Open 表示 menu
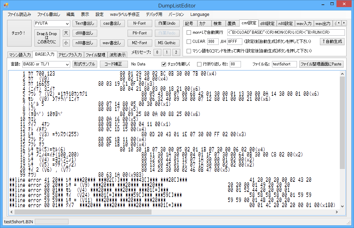 pyautogui.click(x=85, y=15)
